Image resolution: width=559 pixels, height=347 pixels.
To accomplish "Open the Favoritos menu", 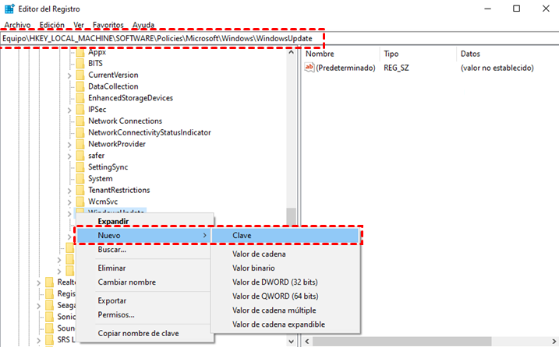I will 108,25.
